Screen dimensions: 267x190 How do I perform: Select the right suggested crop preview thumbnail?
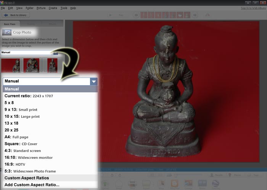(x=52, y=65)
